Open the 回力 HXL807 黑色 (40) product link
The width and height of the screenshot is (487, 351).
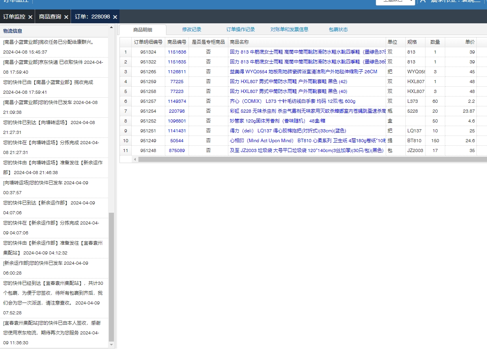point(289,91)
